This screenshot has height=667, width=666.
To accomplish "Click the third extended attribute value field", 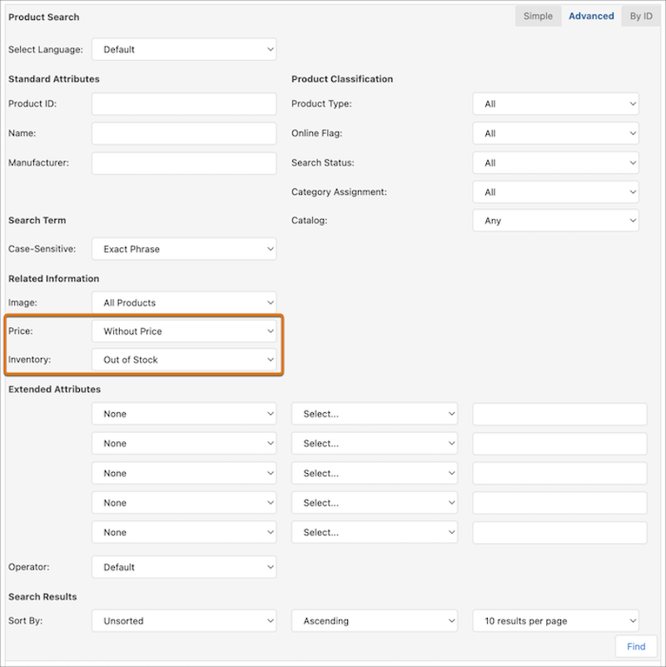I will (x=559, y=474).
